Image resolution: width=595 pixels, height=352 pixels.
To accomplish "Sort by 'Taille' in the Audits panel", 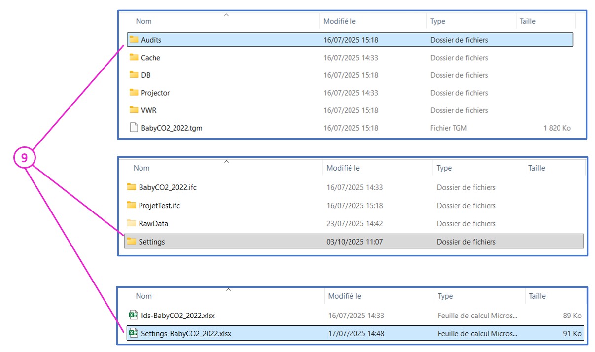I will click(527, 21).
